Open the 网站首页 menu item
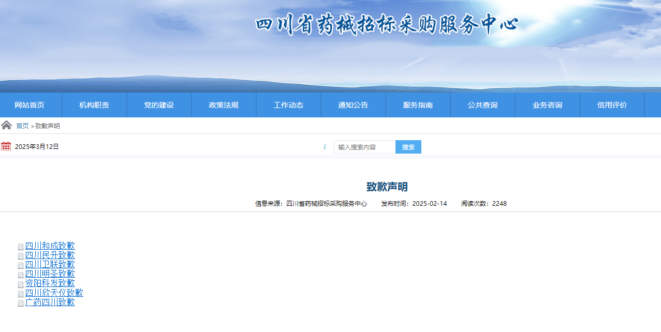The height and width of the screenshot is (332, 661). tap(30, 105)
